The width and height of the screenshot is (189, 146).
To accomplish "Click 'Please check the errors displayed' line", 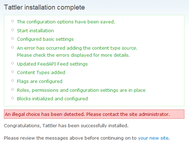I will coord(73,55).
